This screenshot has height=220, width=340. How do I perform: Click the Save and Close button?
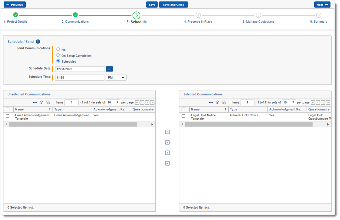pos(173,5)
